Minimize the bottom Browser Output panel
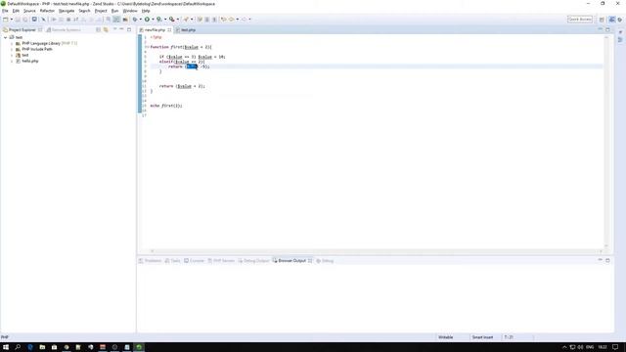Image resolution: width=626 pixels, height=352 pixels. pos(600,260)
